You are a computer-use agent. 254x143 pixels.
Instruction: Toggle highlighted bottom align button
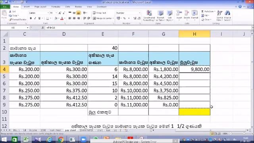[x=79, y=13]
